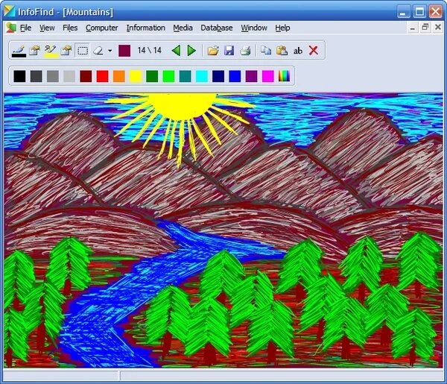The width and height of the screenshot is (447, 384).
Task: Open highlighter properties icon
Action: coord(66,51)
